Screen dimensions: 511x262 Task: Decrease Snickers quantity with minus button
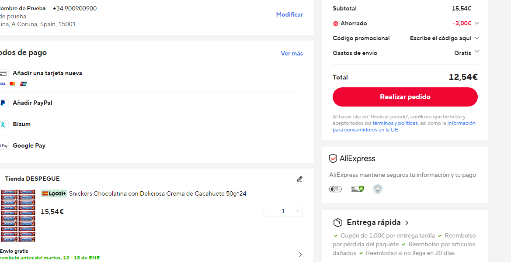click(x=269, y=211)
